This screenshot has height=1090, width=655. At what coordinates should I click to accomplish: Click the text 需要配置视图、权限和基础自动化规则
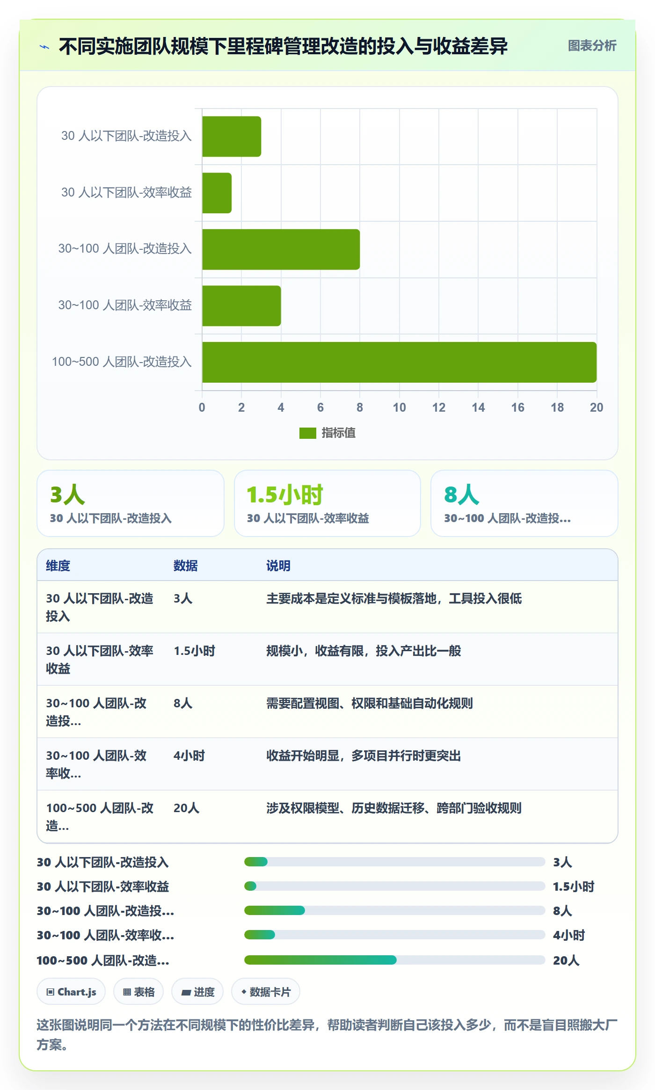(x=370, y=704)
